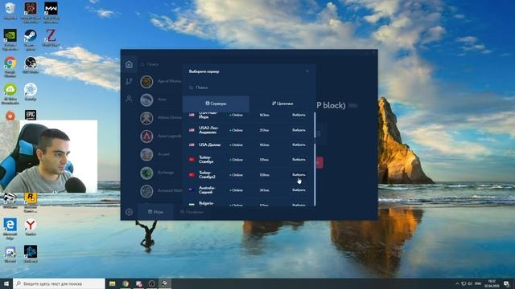Screen dimensions: 515x289
Task: Click Online status of USA-Даллас row
Action: click(x=236, y=144)
